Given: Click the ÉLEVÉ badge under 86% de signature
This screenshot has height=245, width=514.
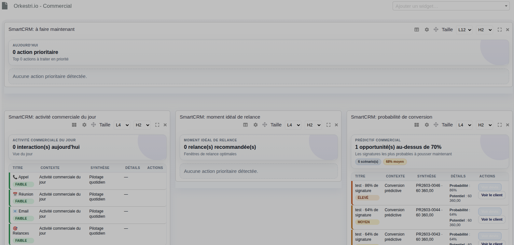Looking at the screenshot, I should (367, 198).
